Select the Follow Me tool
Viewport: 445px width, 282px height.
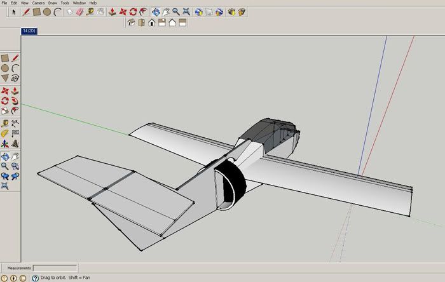(x=15, y=101)
